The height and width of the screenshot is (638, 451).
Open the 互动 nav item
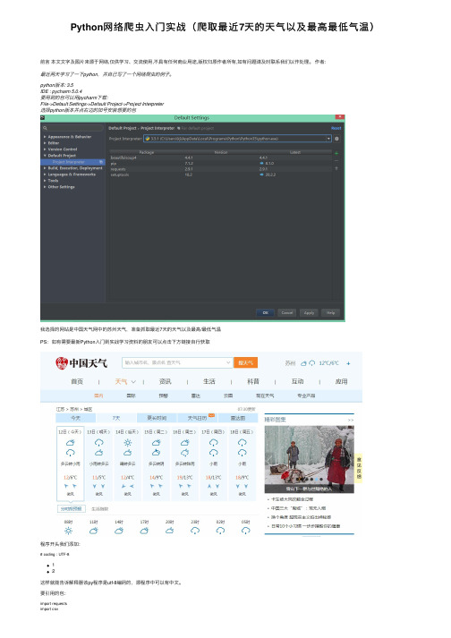(298, 382)
